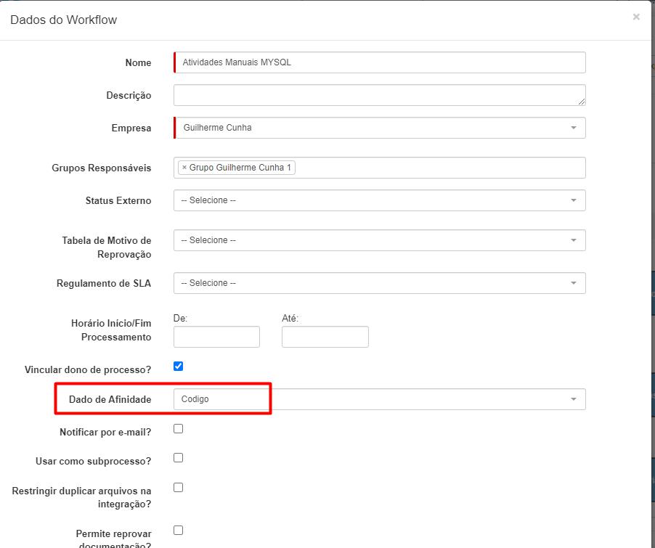The height and width of the screenshot is (548, 655).
Task: Click the Nome text field
Action: tap(379, 62)
